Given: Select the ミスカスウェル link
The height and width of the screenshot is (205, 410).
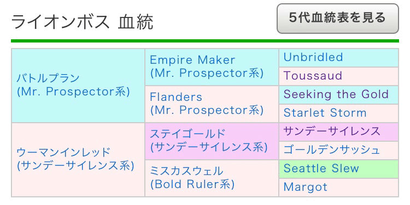Looking at the screenshot, I should point(187,171).
